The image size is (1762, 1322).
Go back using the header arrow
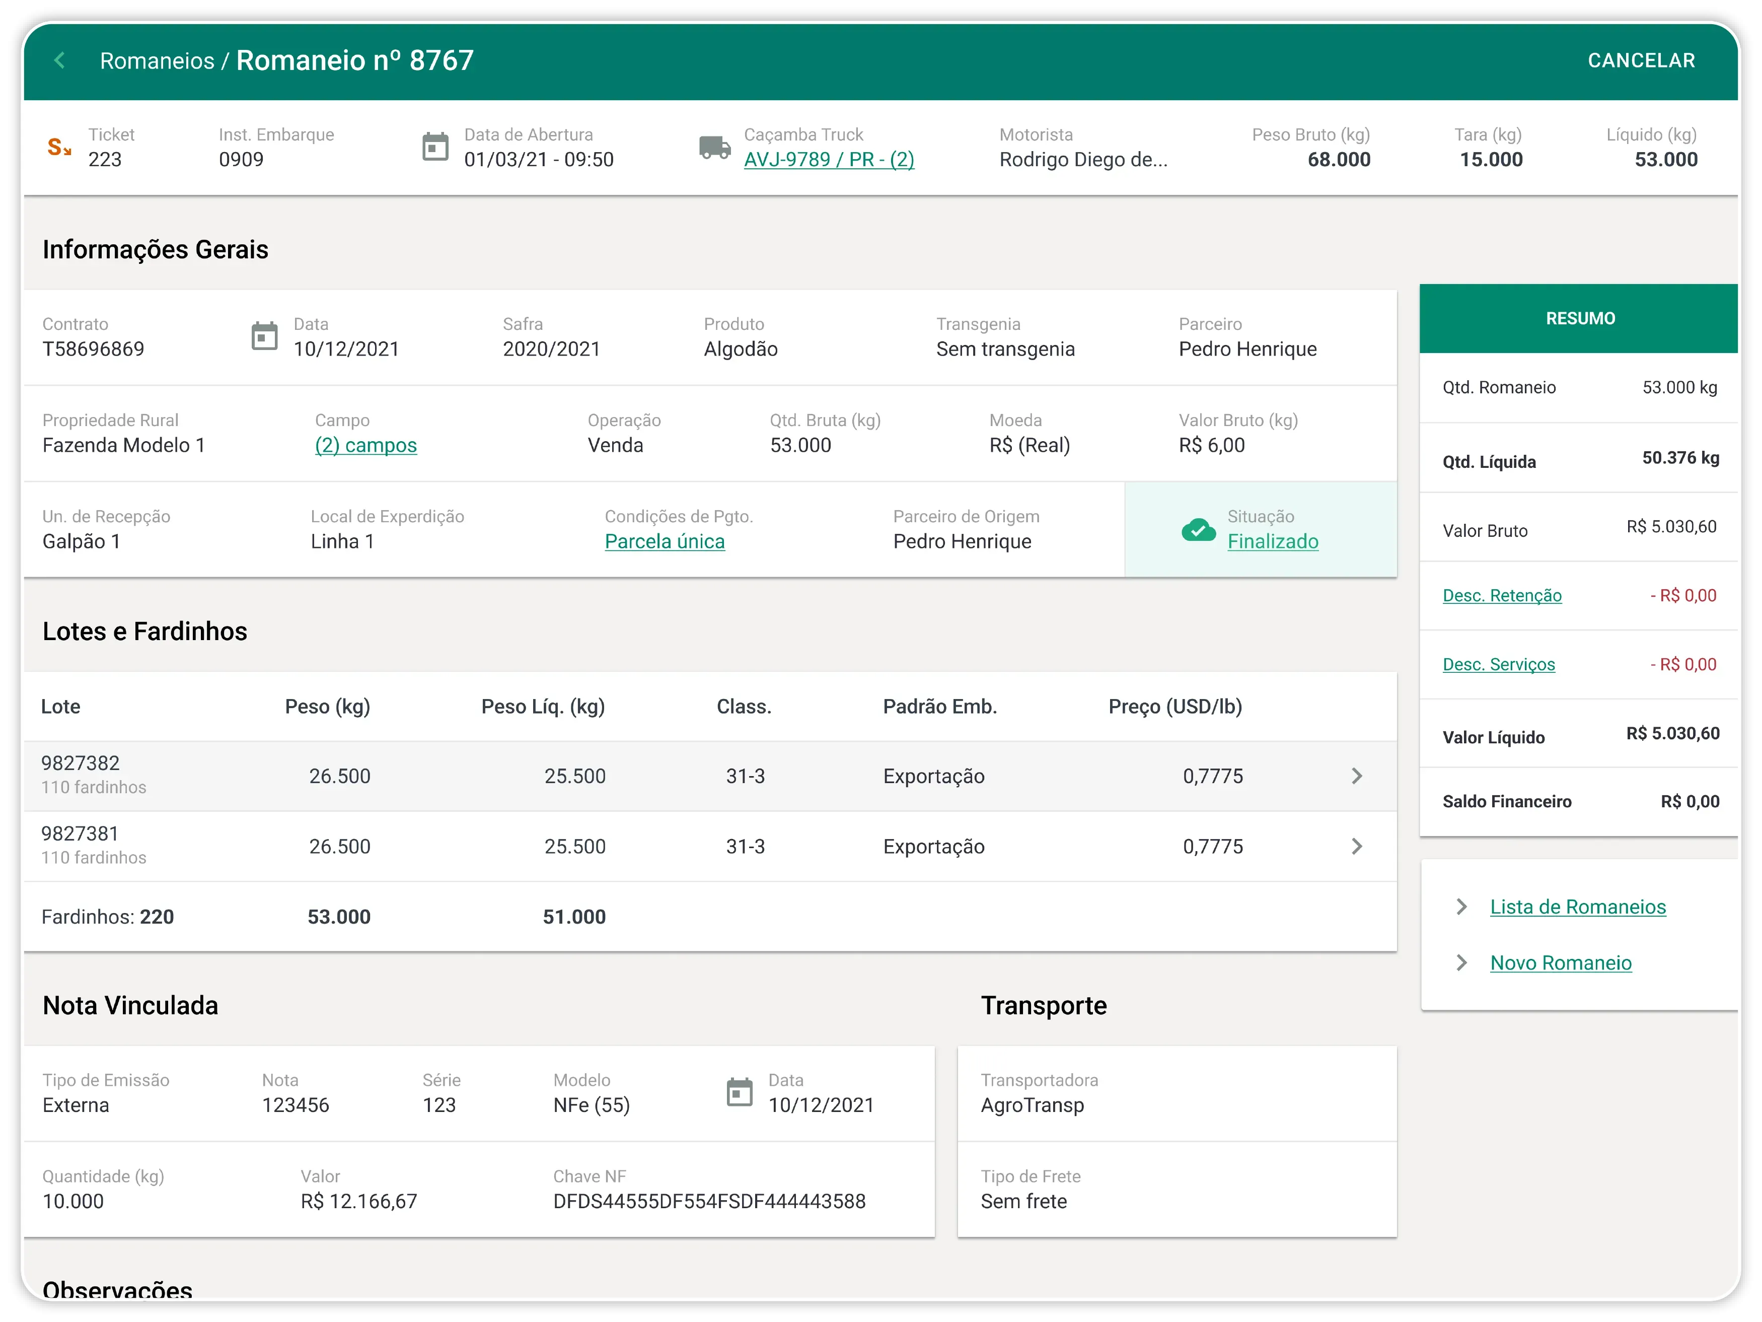coord(60,60)
